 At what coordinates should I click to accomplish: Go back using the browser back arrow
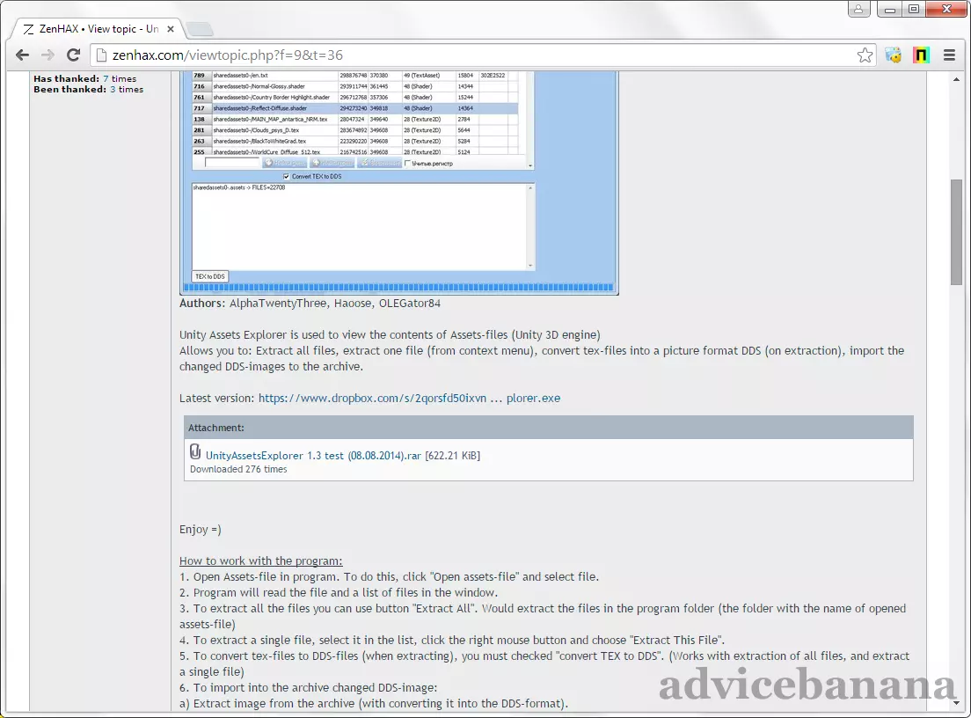22,55
